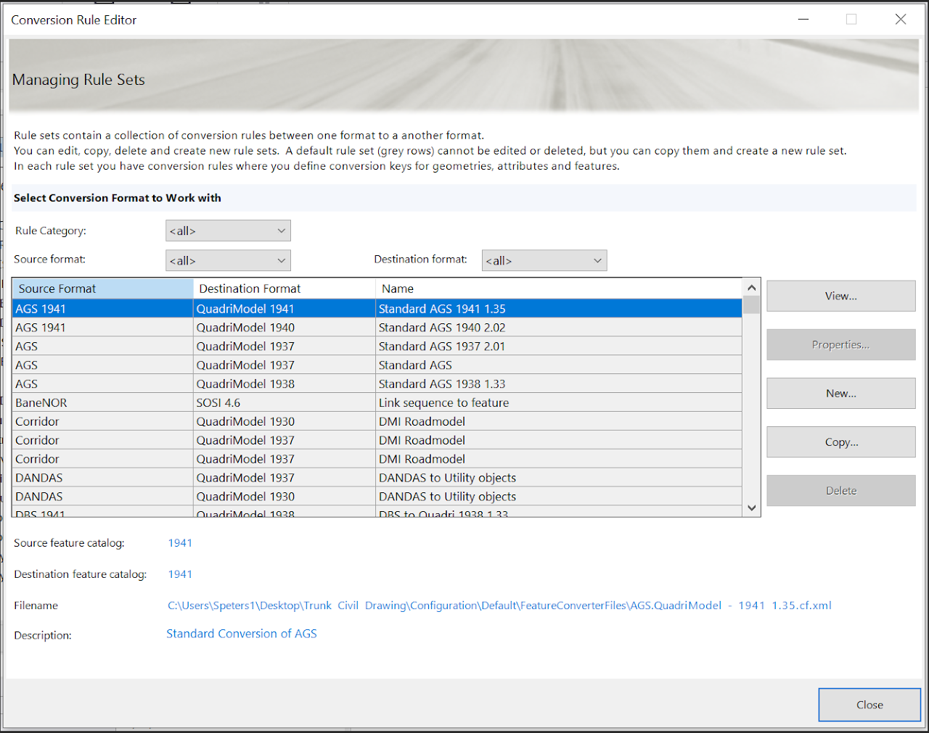The image size is (929, 733).
Task: Select the Standard AGS 1940 2.02 row
Action: (x=377, y=328)
